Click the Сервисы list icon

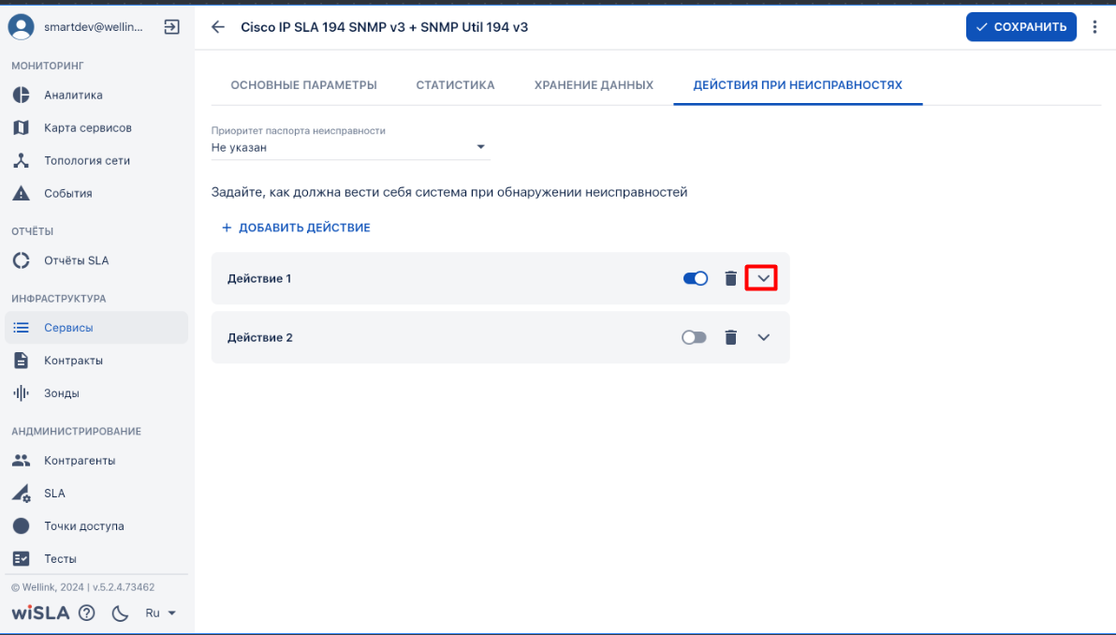coord(22,328)
